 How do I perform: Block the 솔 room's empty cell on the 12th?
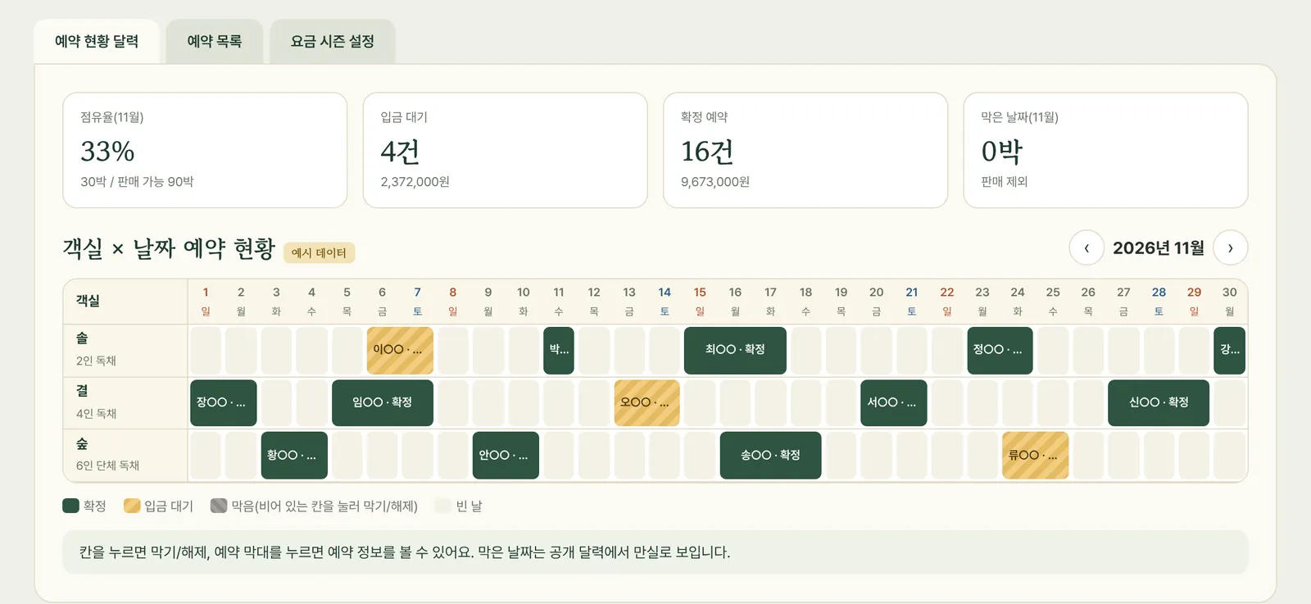pos(594,351)
